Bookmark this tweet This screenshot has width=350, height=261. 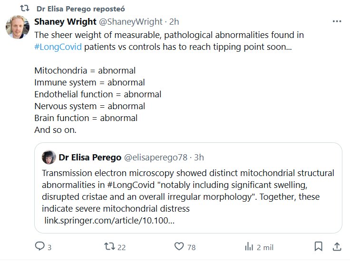click(x=319, y=246)
